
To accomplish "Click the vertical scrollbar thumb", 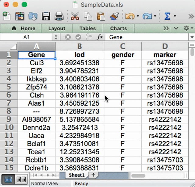I will click(192, 52).
